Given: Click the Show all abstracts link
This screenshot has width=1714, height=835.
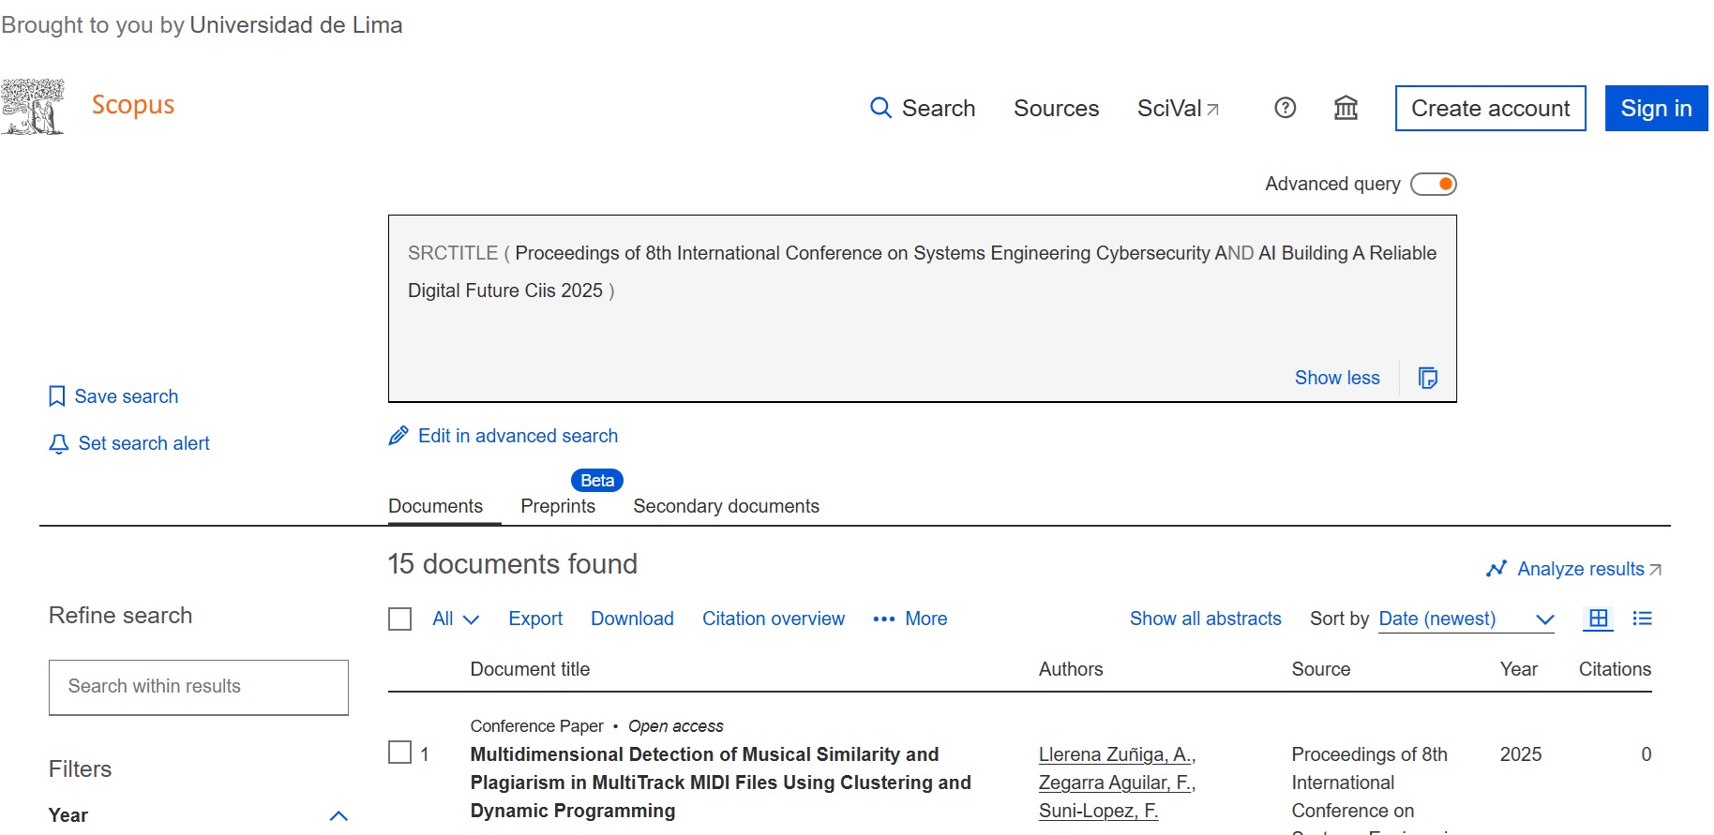Looking at the screenshot, I should pos(1205,619).
